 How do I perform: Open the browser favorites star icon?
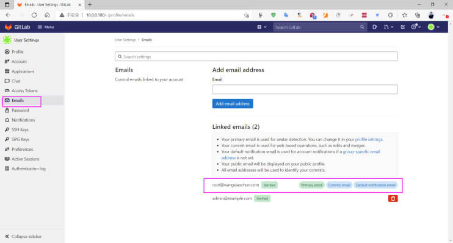(405, 15)
